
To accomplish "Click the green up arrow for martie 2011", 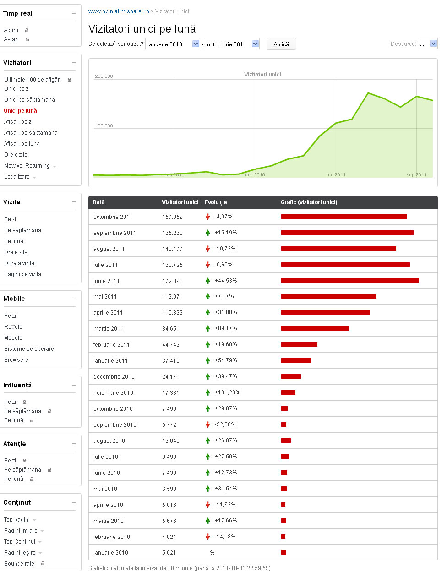I will 207,328.
